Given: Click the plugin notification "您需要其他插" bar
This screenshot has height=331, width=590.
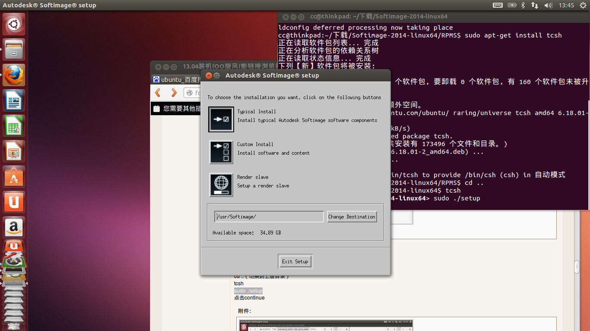Looking at the screenshot, I should (x=176, y=109).
